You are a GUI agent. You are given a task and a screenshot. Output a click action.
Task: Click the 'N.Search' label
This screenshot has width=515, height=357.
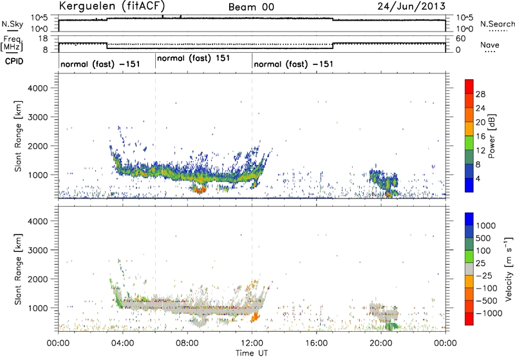pyautogui.click(x=498, y=24)
